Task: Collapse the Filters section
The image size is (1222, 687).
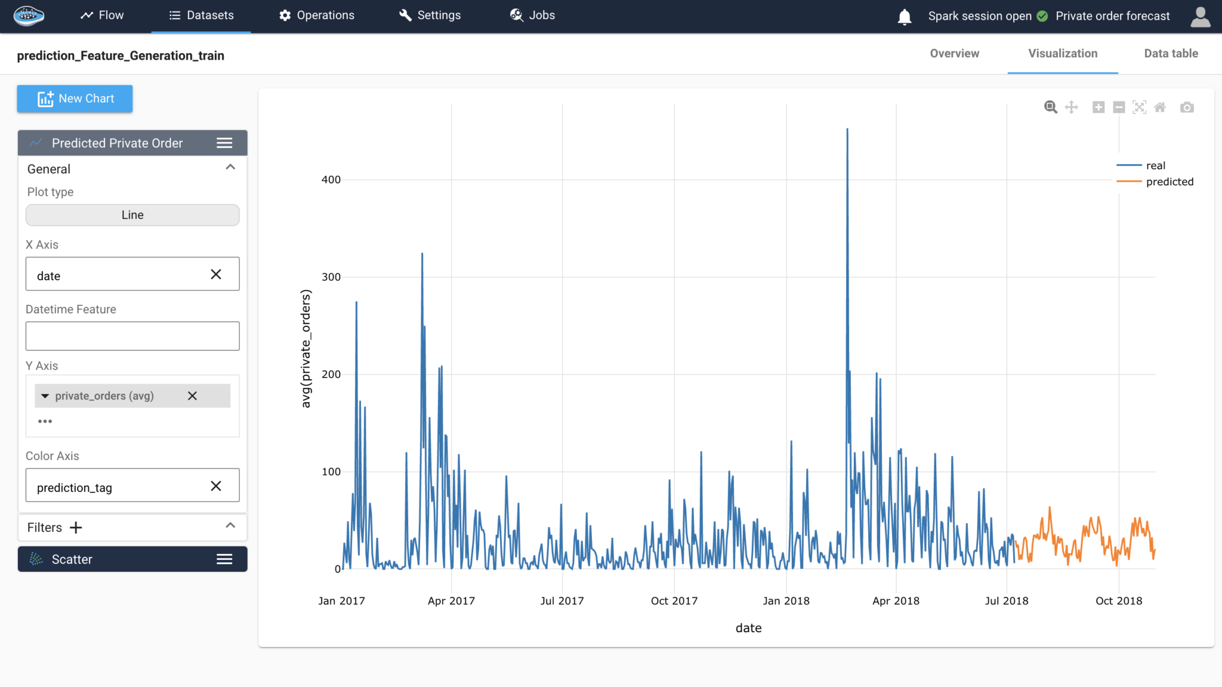Action: click(230, 526)
